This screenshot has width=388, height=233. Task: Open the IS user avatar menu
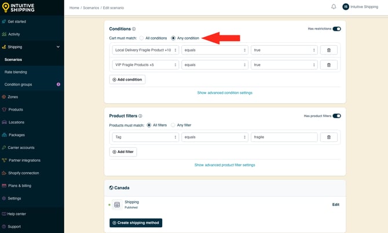346,7
